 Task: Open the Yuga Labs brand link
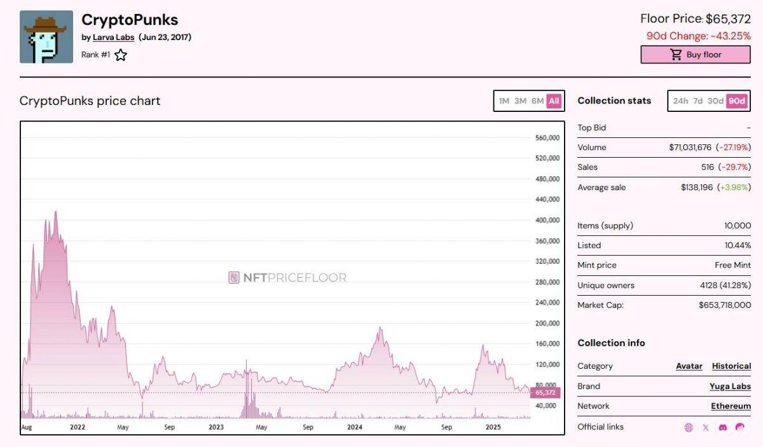coord(730,387)
